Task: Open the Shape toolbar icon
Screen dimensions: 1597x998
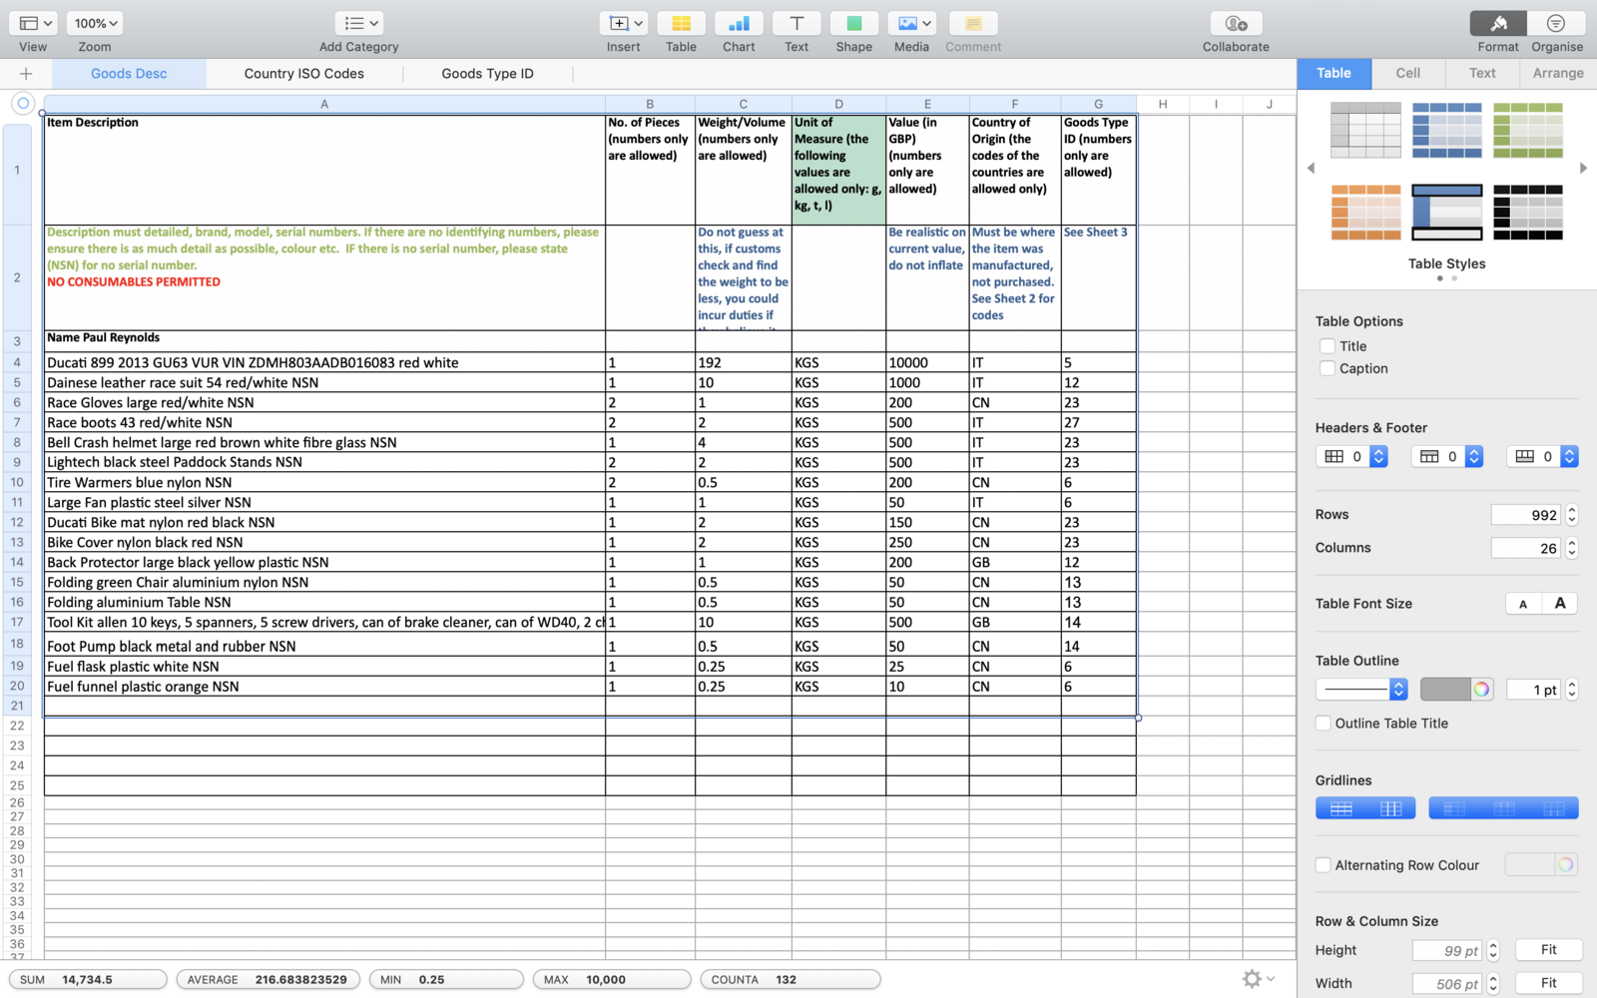Action: 854,24
